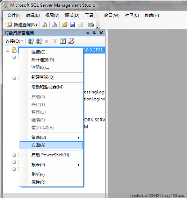This screenshot has height=198, width=187.
Task: Collapse the second minus node under server
Action: [14, 78]
